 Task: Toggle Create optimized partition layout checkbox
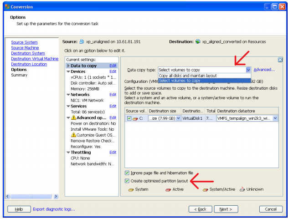click(127, 181)
